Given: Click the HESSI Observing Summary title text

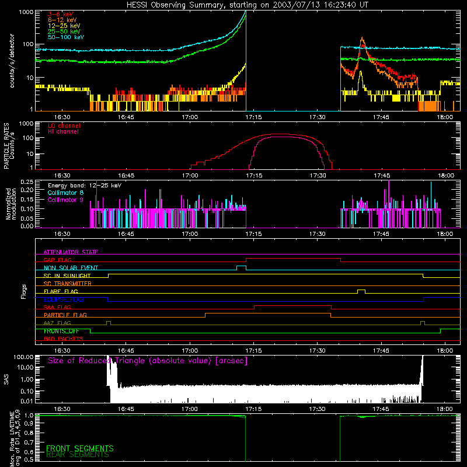Looking at the screenshot, I should [x=247, y=5].
